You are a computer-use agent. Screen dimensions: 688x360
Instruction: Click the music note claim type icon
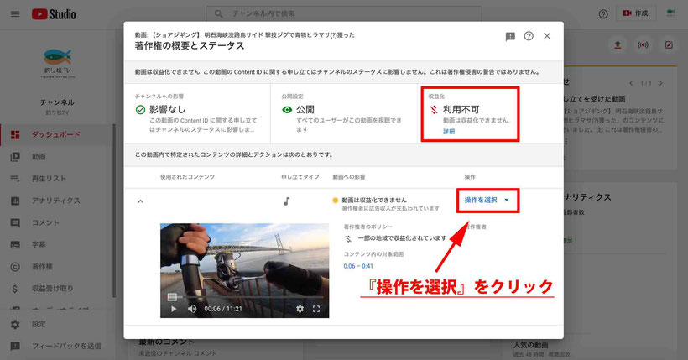pos(286,201)
